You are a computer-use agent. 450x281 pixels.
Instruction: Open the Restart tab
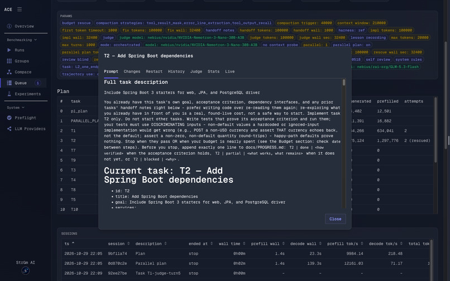pyautogui.click(x=154, y=71)
